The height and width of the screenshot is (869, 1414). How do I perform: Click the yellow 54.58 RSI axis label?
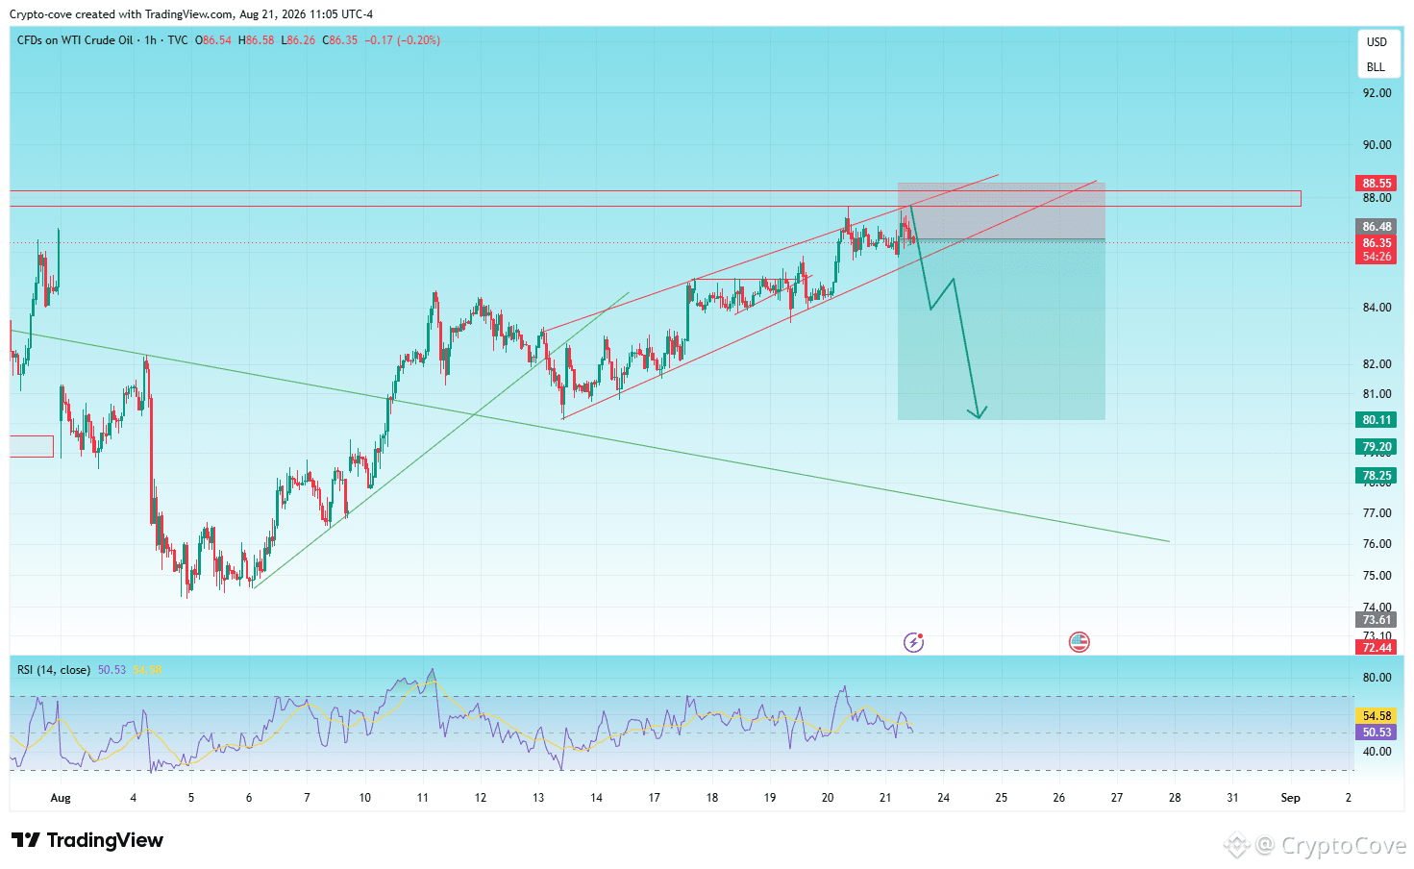[x=1377, y=716]
